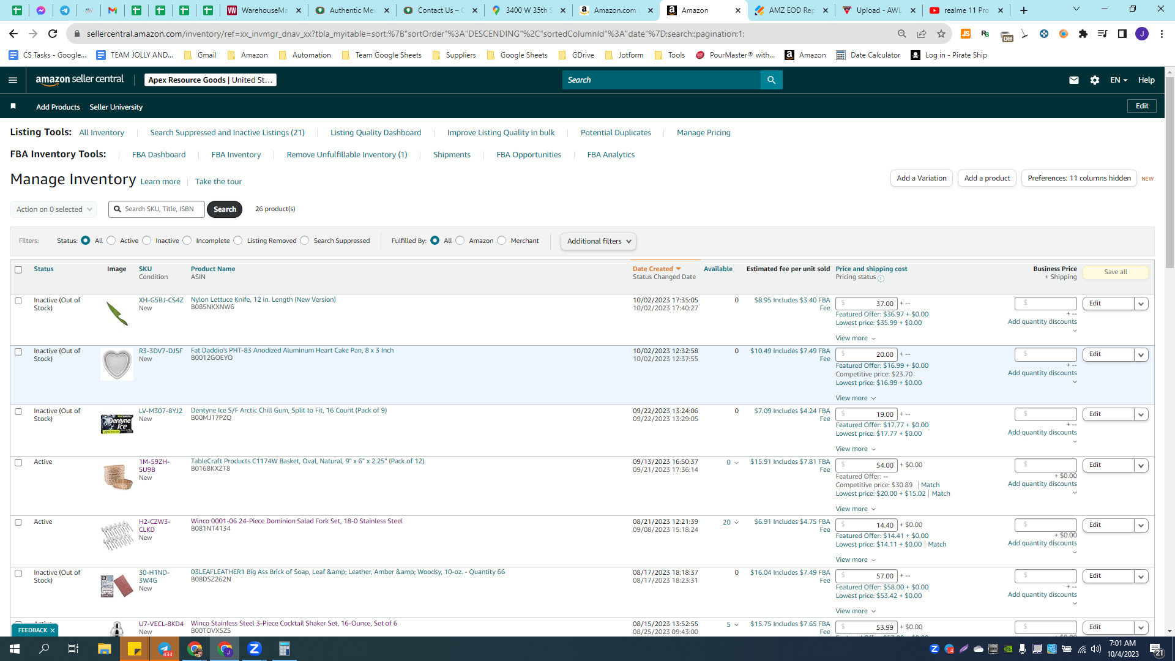Open Telegram from the taskbar

coord(165,649)
